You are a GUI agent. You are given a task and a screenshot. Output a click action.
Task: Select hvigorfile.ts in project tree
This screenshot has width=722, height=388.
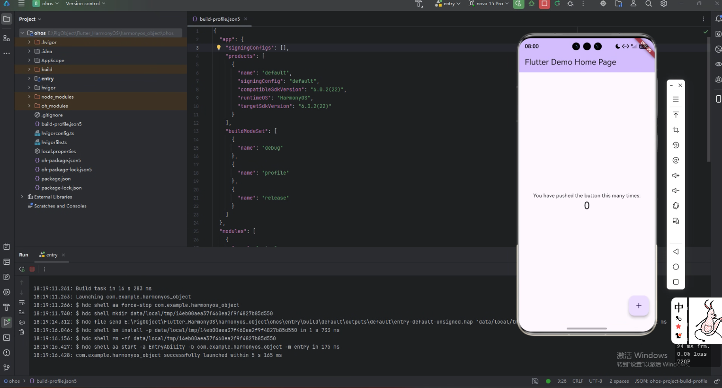tap(54, 142)
